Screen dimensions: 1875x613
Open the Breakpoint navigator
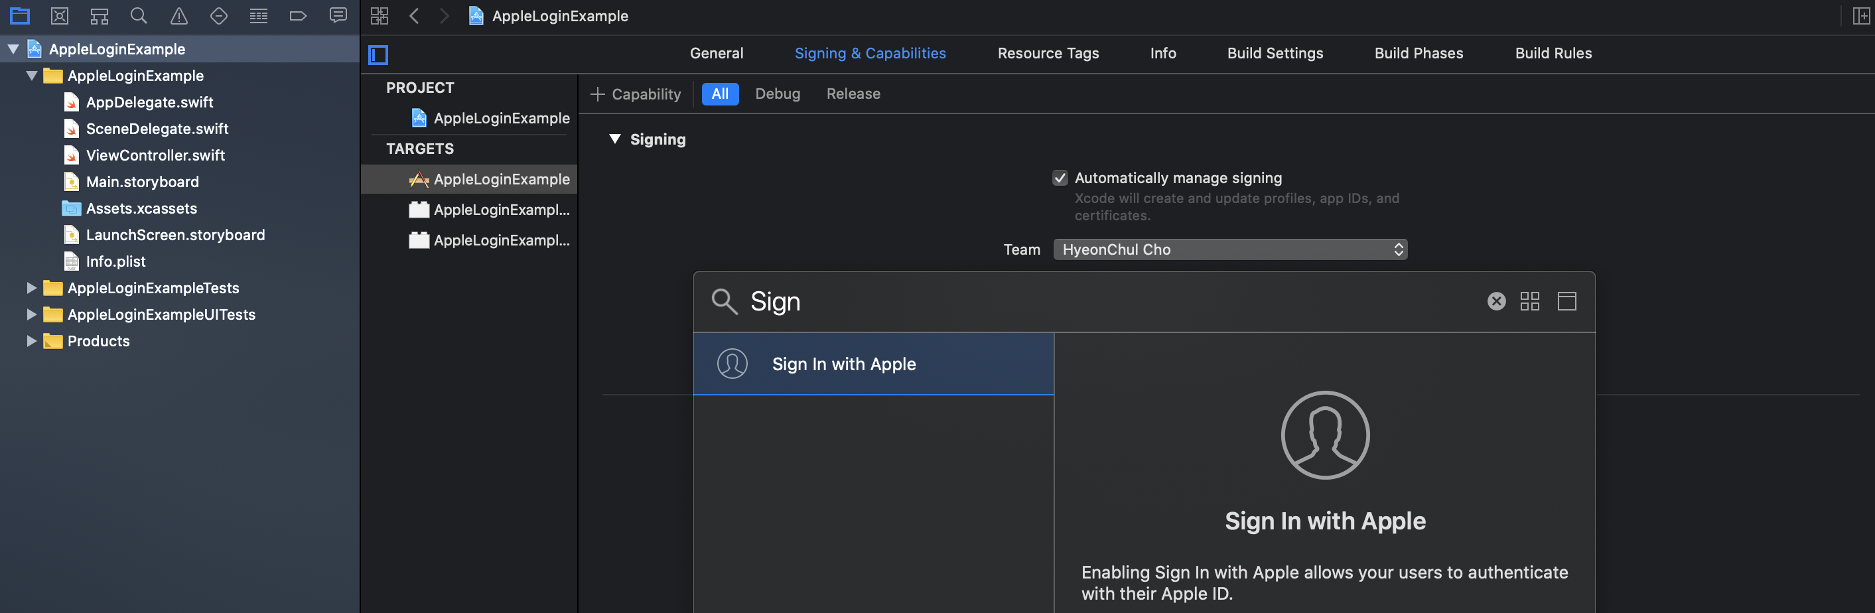click(299, 15)
